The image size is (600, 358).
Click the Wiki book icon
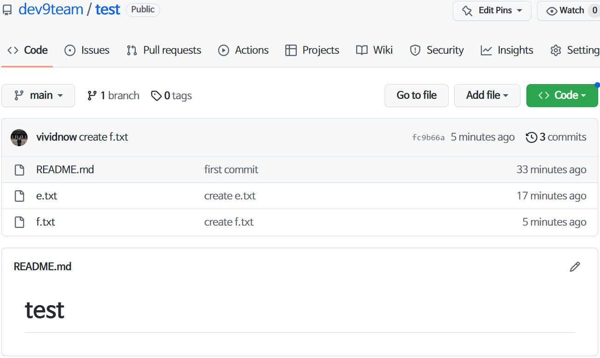[x=362, y=51]
